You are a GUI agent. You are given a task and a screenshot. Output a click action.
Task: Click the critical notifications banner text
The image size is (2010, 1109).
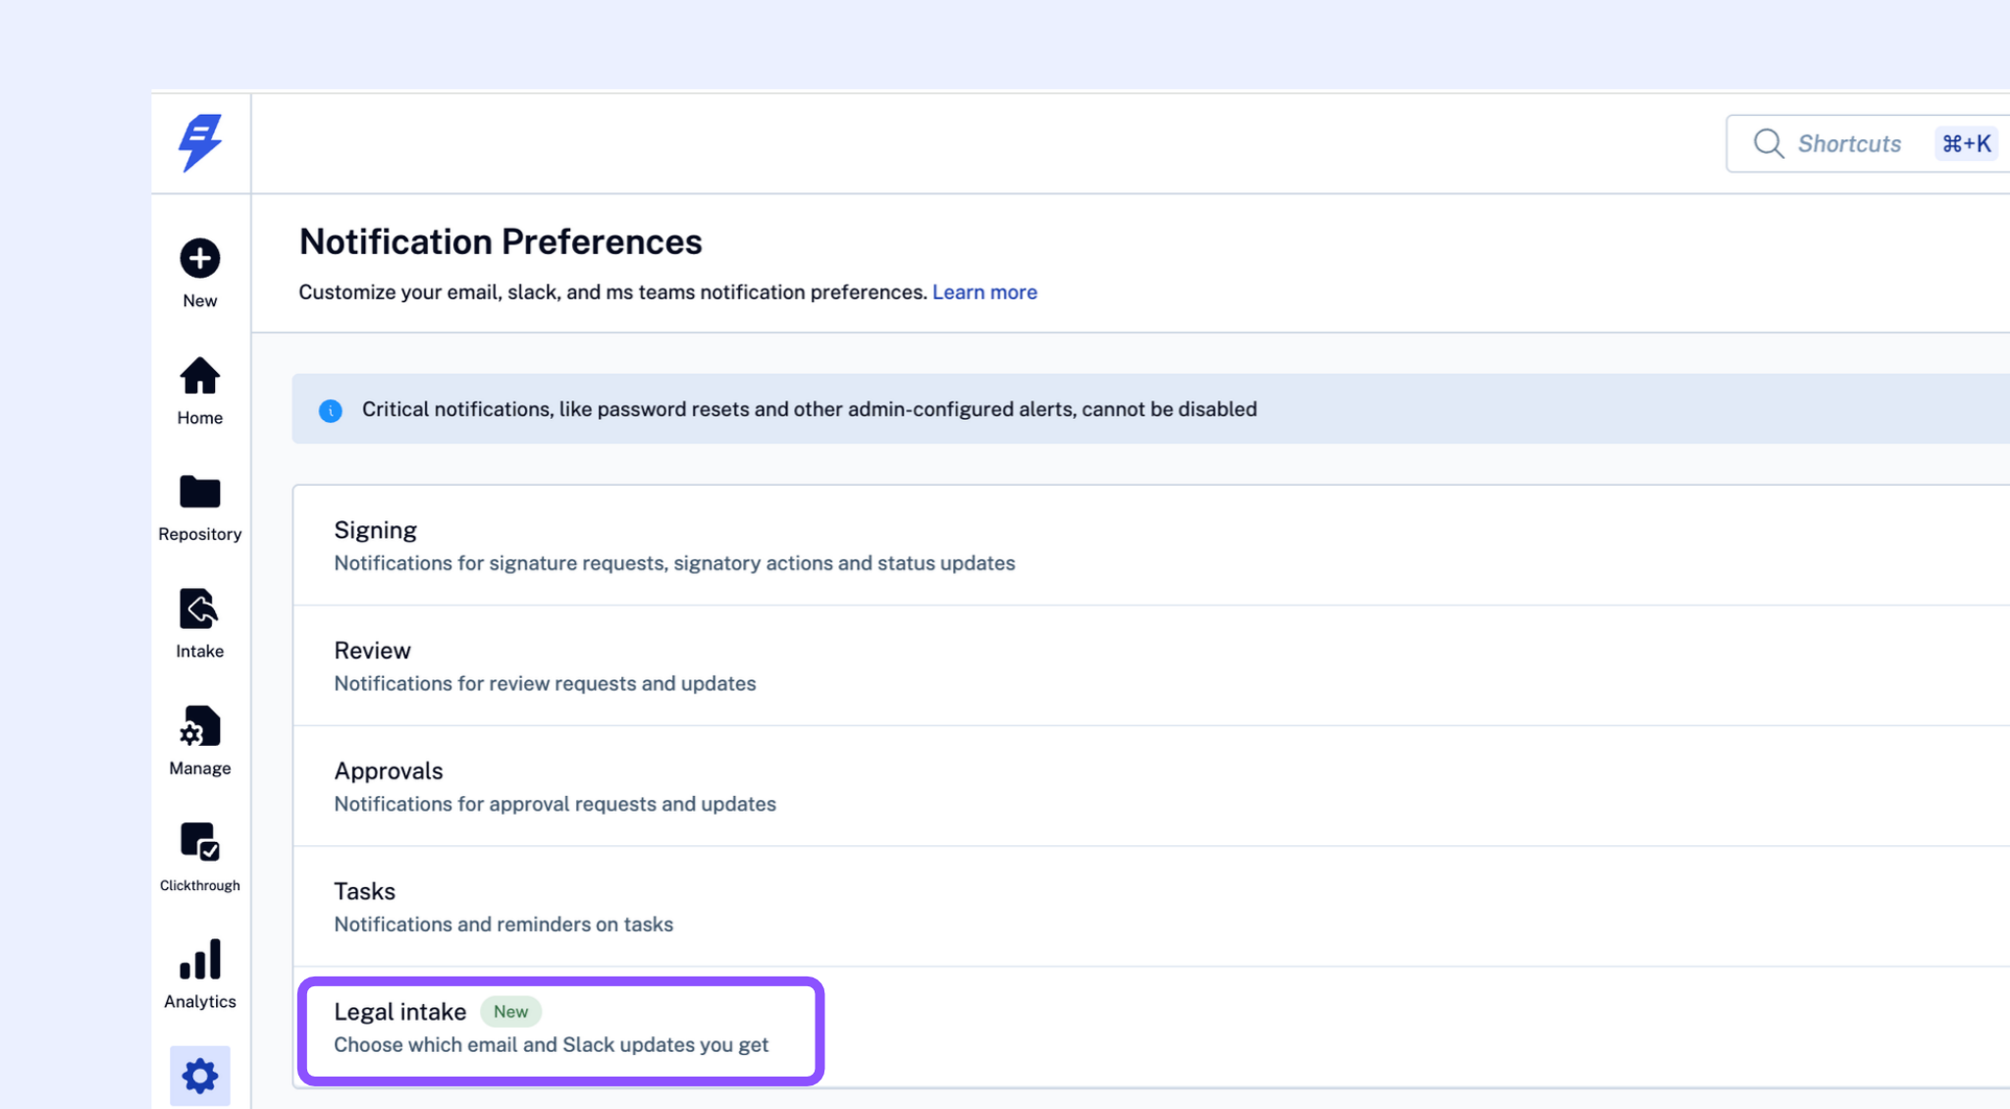pyautogui.click(x=809, y=409)
